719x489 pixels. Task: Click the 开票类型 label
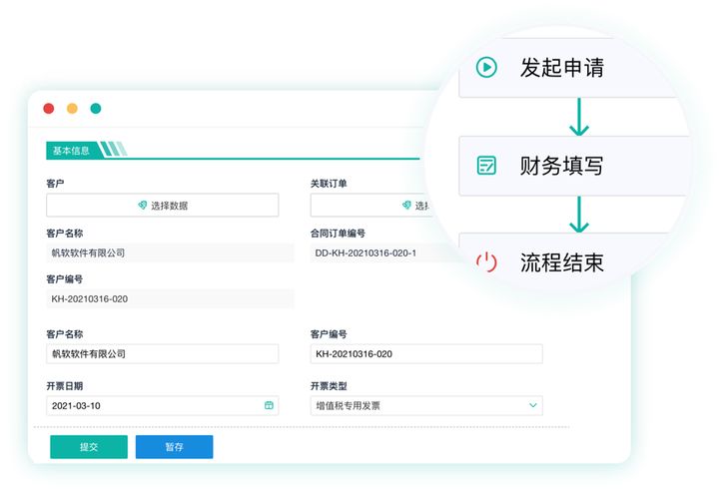pos(329,386)
